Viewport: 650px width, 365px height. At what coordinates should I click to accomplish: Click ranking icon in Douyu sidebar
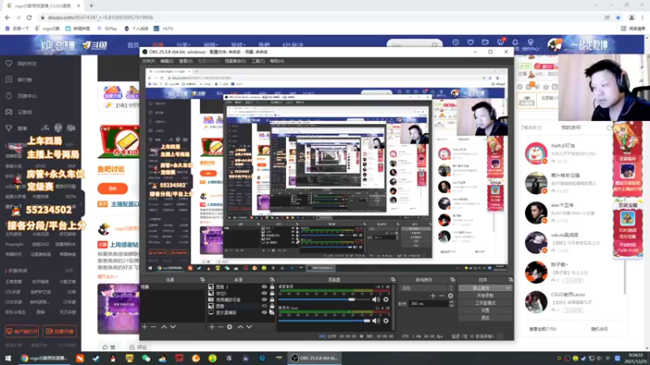pos(9,79)
